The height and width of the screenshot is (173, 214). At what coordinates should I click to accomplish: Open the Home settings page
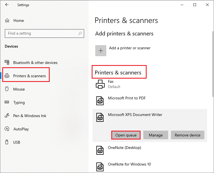[x=19, y=20]
